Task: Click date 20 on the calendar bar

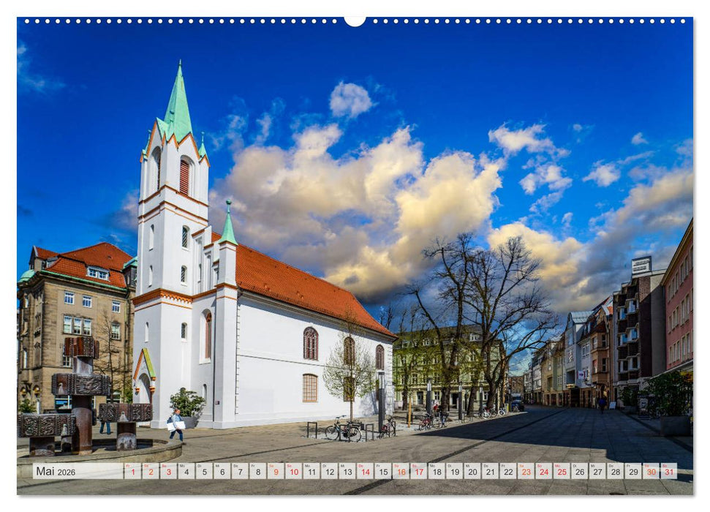Action: [x=471, y=472]
